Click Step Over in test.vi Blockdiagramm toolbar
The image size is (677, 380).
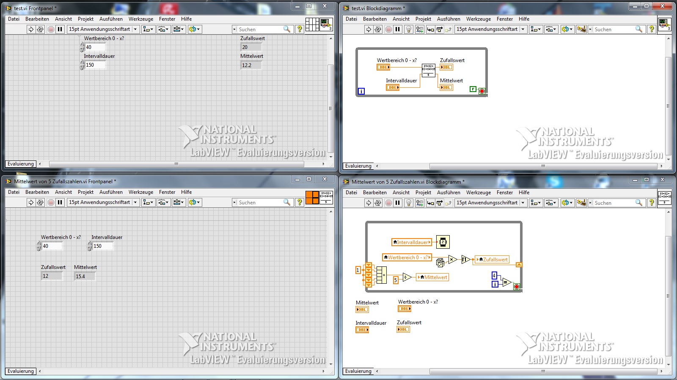(x=439, y=29)
